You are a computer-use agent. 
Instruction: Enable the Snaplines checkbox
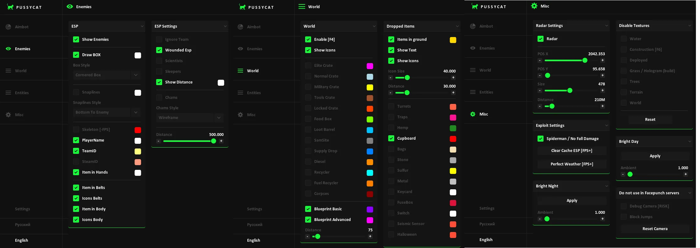coord(76,92)
